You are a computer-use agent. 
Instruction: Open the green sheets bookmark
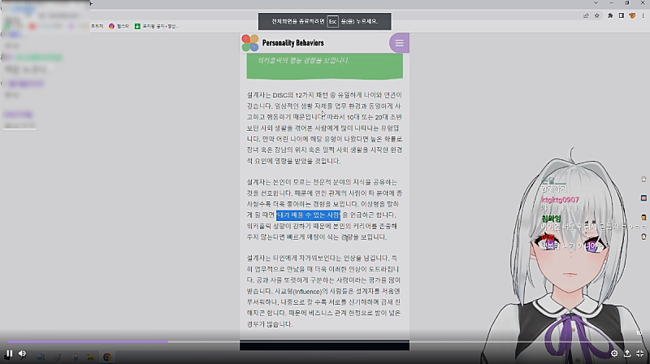coord(138,26)
